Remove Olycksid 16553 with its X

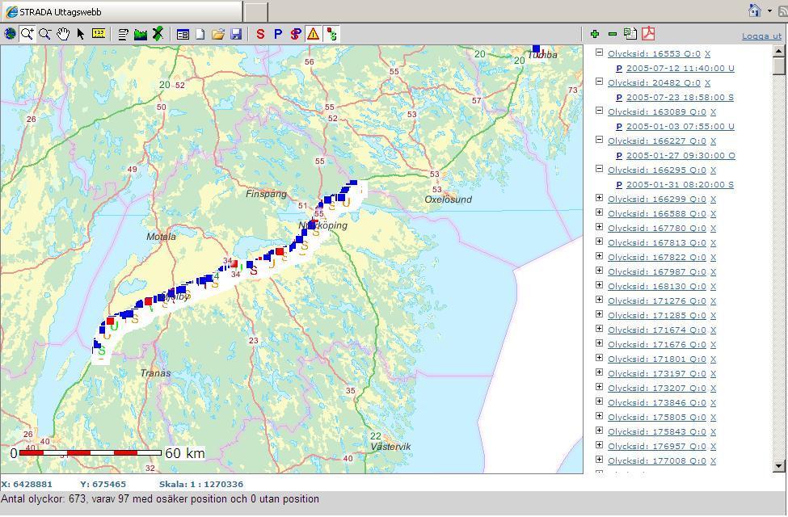(708, 54)
